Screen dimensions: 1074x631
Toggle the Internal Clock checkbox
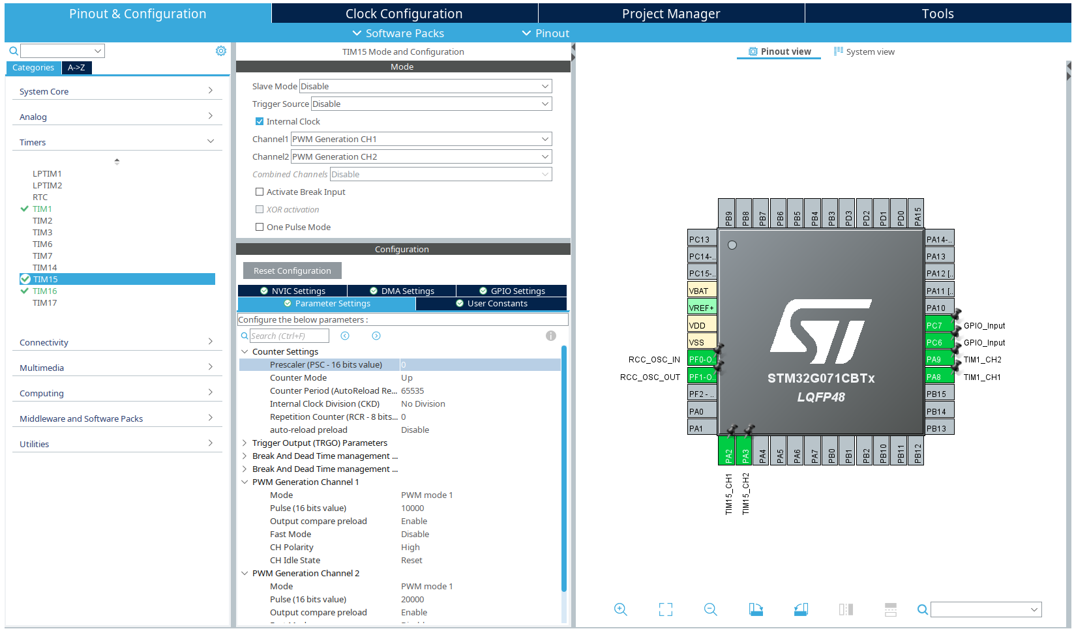pyautogui.click(x=260, y=121)
